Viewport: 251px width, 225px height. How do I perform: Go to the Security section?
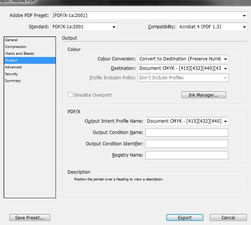coord(30,74)
